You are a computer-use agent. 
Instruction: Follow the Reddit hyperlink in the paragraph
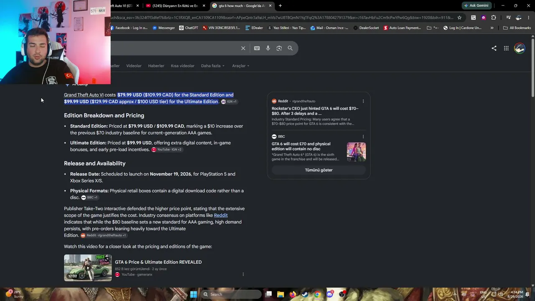coord(221,215)
